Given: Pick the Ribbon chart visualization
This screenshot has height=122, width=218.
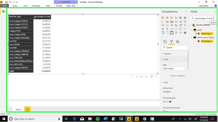Looking at the screenshot, I should [x=185, y=21].
